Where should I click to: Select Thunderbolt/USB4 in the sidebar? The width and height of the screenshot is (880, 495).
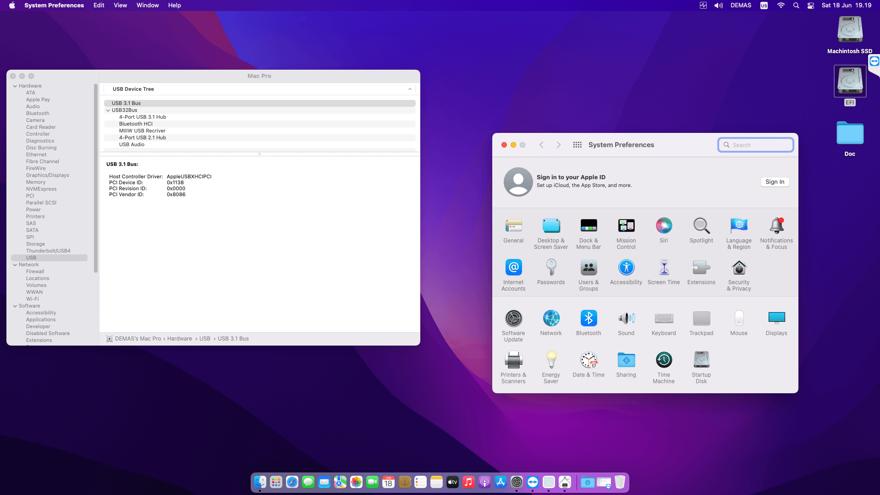click(x=48, y=251)
